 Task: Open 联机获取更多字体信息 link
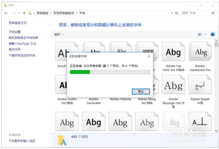coord(23,38)
